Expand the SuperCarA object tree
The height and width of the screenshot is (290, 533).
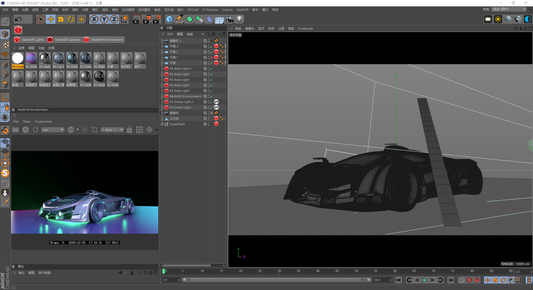coord(163,124)
